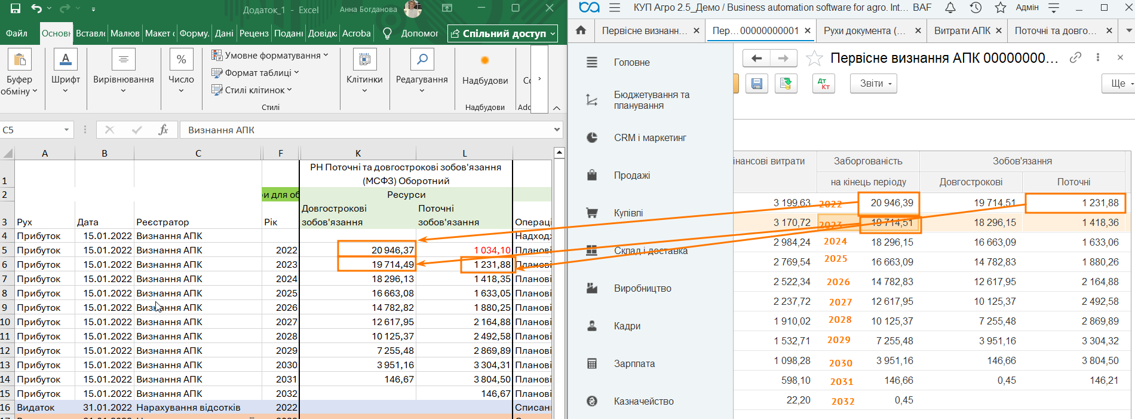Click the Excel insert function fx icon
Image resolution: width=1135 pixels, height=419 pixels.
163,130
